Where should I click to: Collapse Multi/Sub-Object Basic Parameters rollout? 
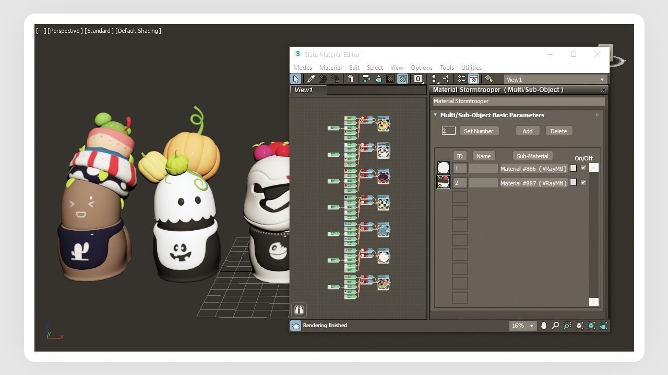[x=435, y=115]
